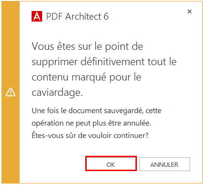Click the line 'supprimer définitivement tout le'

(104, 62)
